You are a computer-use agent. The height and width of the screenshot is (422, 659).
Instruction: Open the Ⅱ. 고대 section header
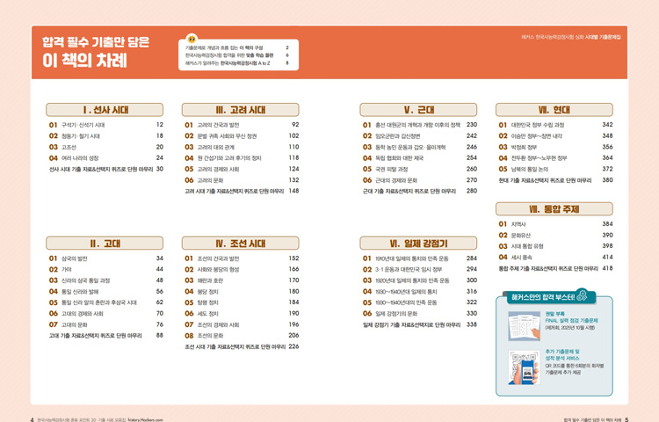pyautogui.click(x=105, y=244)
